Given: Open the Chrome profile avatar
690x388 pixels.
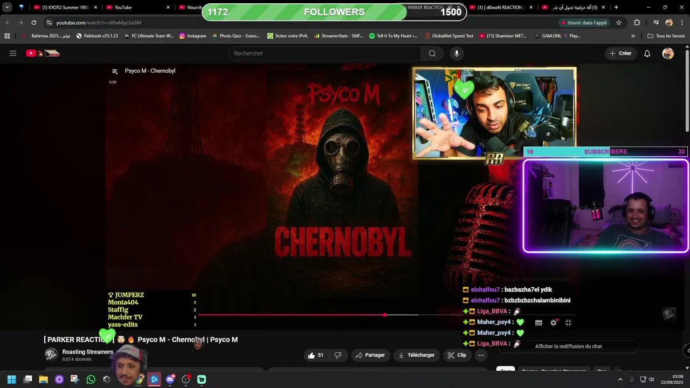Looking at the screenshot, I should [669, 23].
